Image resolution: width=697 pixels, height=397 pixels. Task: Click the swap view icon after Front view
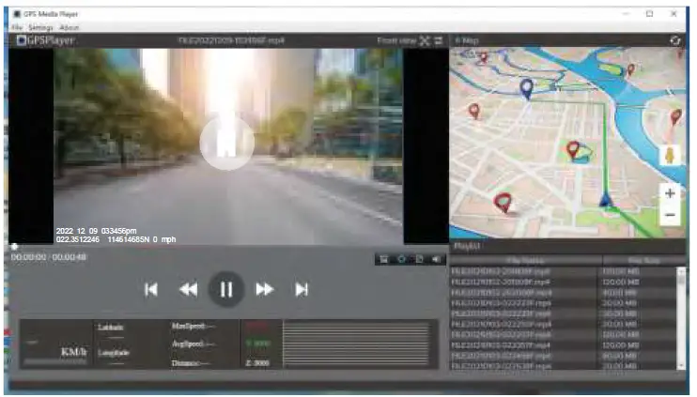coord(439,41)
